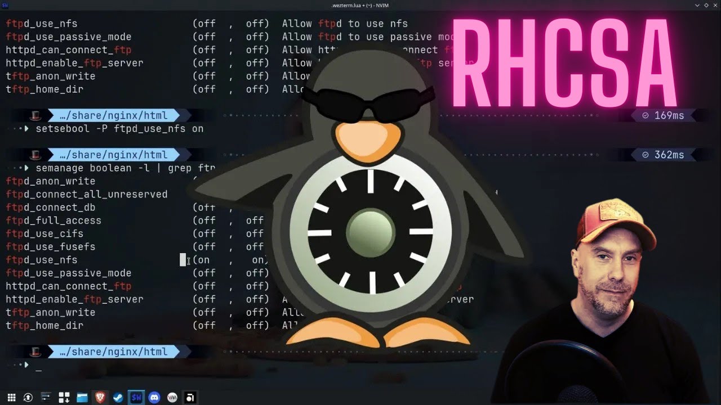Switch to the WezTerm taskbar icon
This screenshot has width=721, height=405.
136,398
